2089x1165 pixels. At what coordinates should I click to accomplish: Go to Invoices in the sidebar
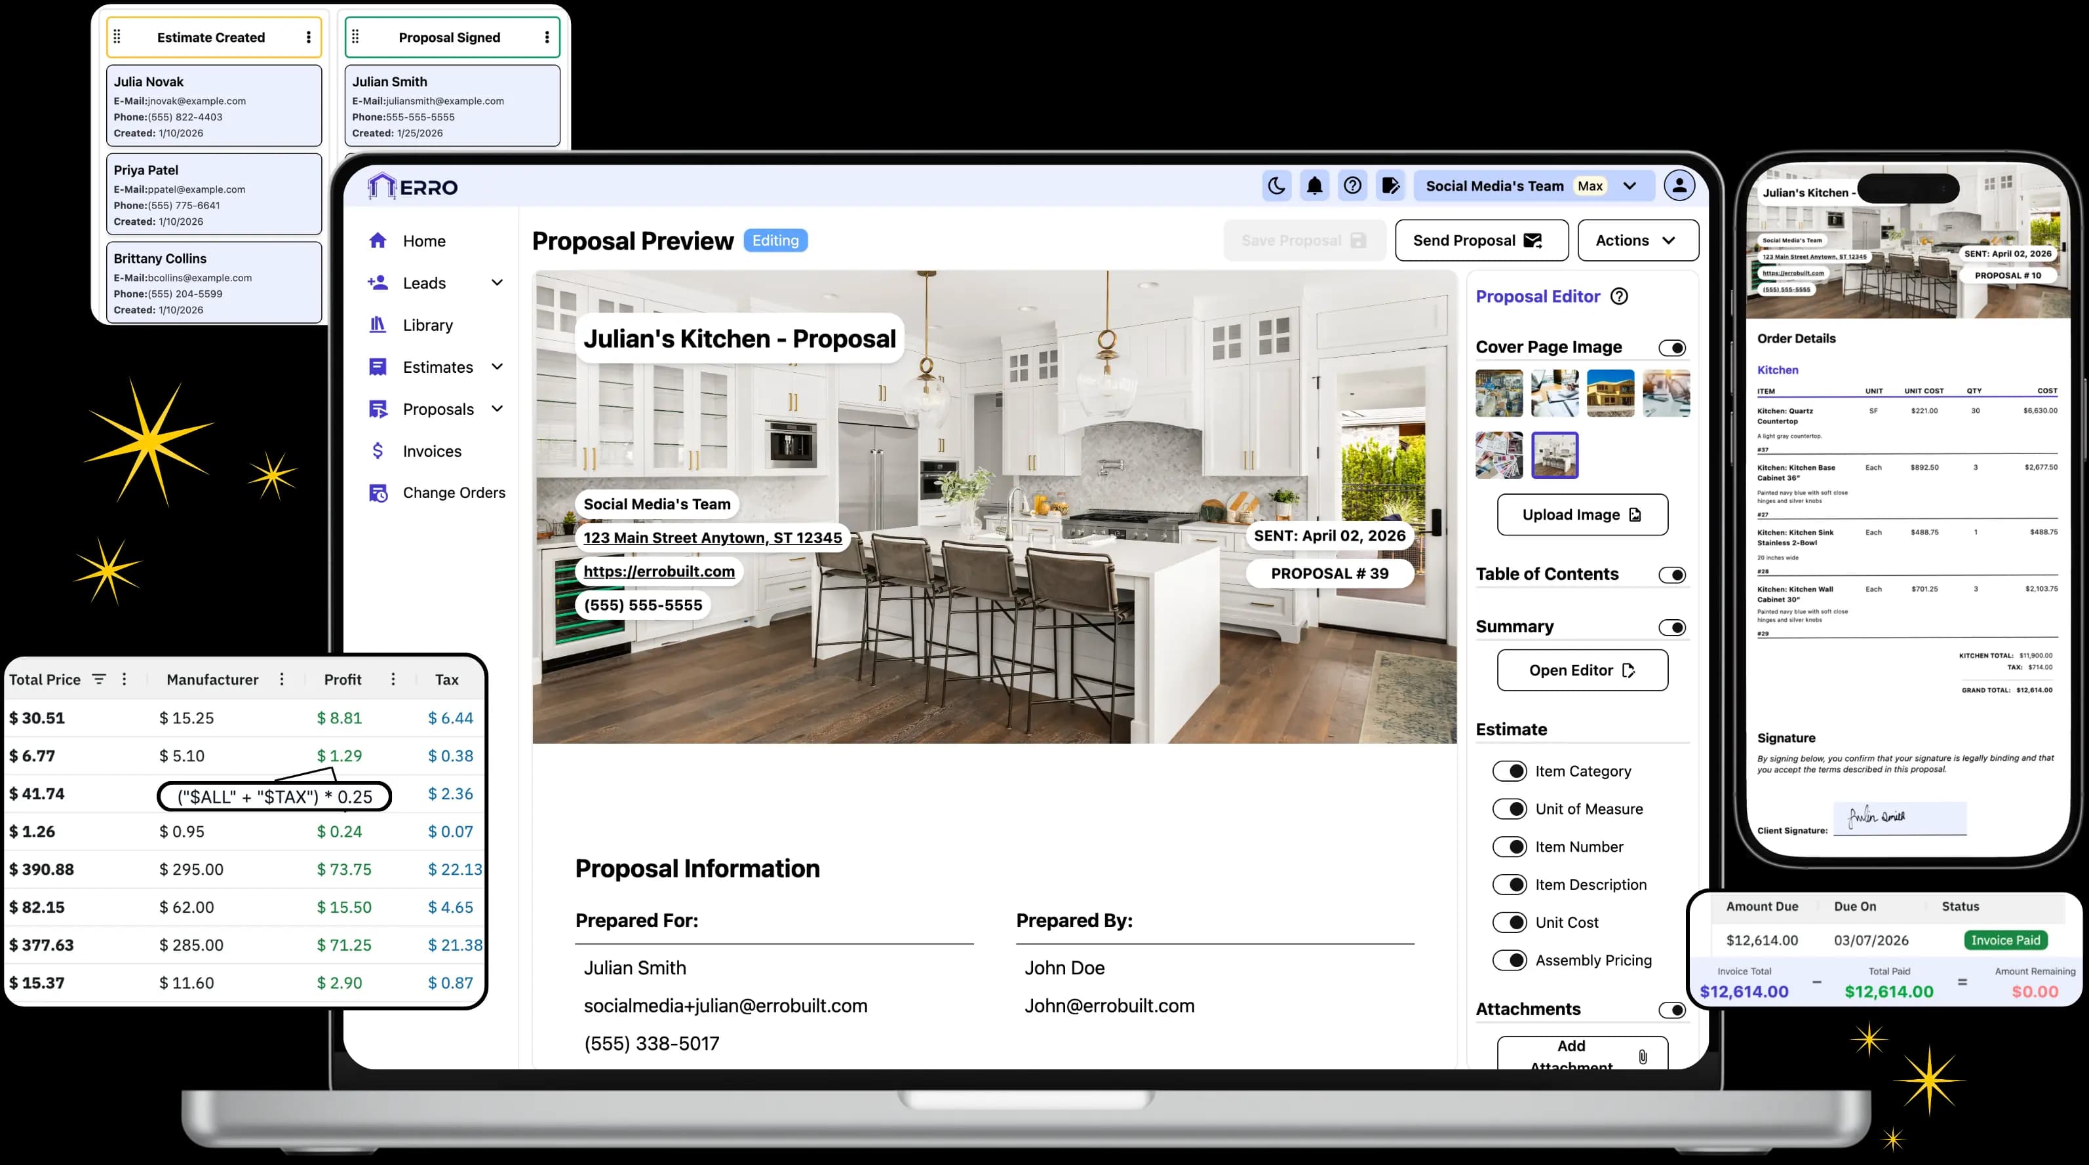(431, 451)
